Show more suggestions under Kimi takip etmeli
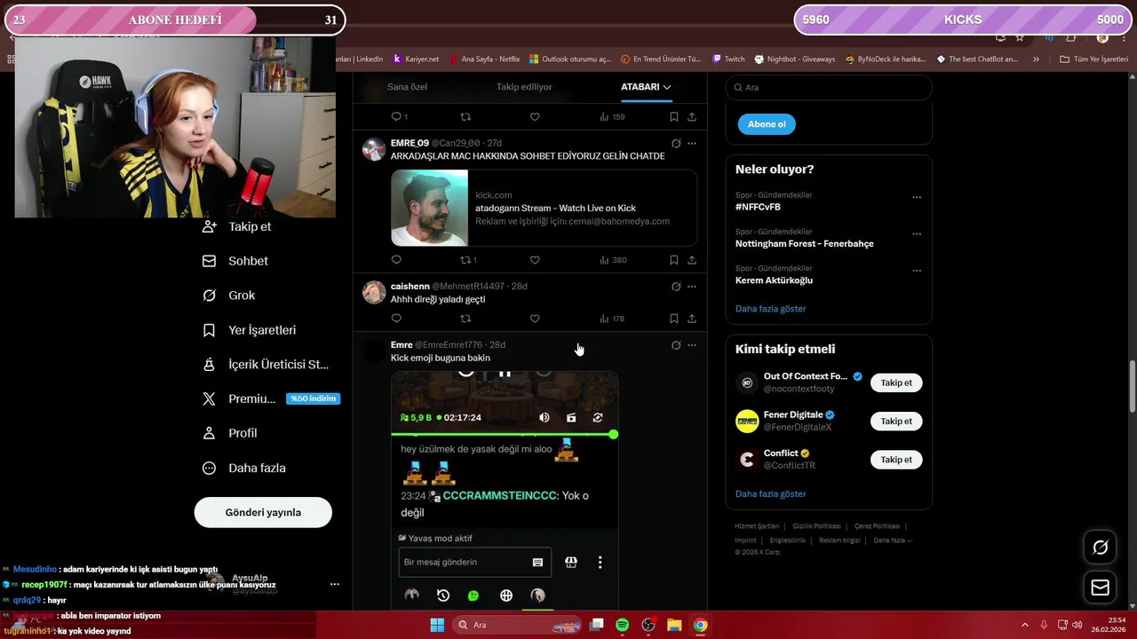The width and height of the screenshot is (1137, 639). click(770, 493)
